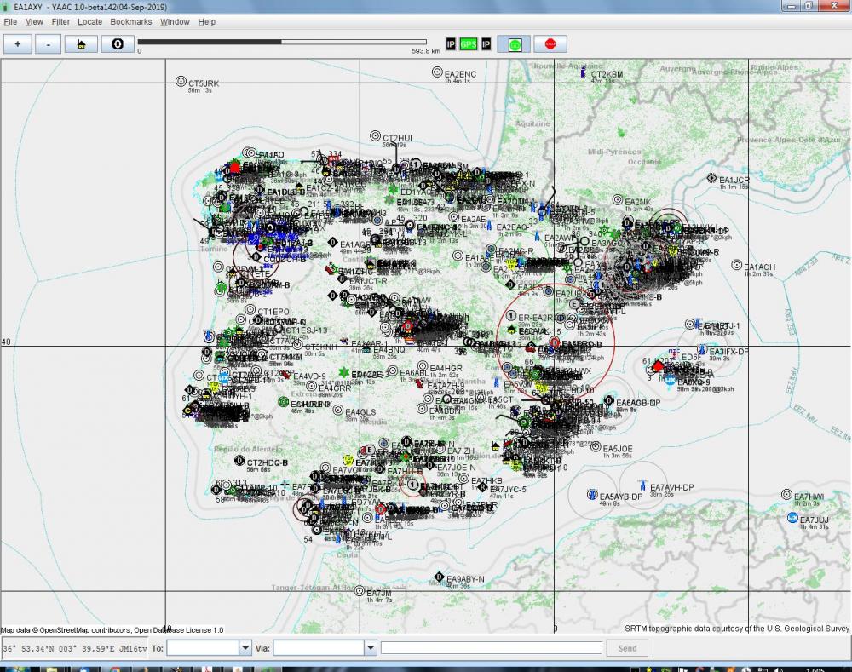Toggle the green GO transmit button
Image resolution: width=852 pixels, height=672 pixels.
515,44
